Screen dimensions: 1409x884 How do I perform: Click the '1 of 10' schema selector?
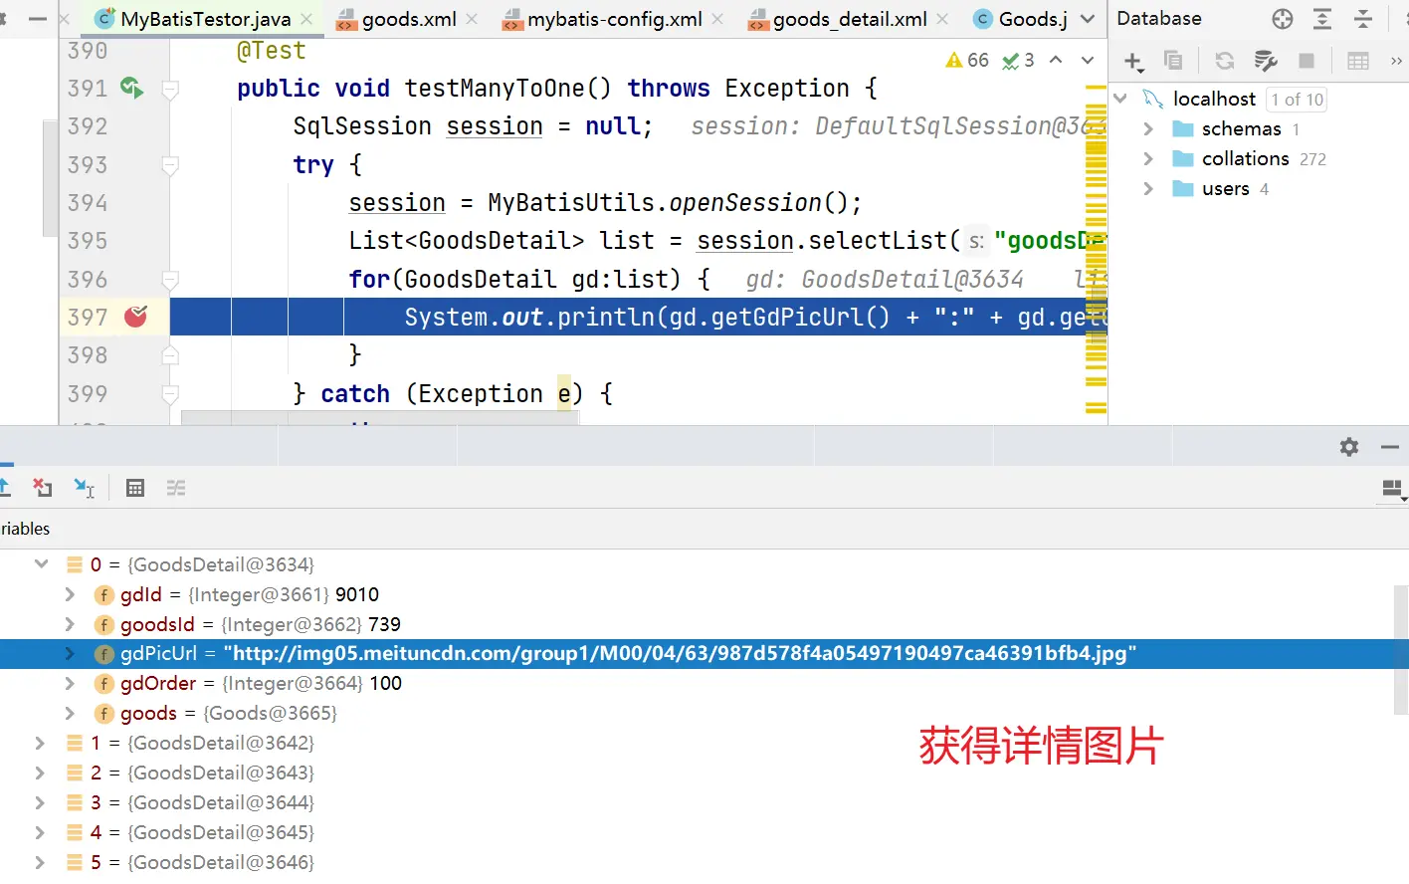tap(1297, 100)
